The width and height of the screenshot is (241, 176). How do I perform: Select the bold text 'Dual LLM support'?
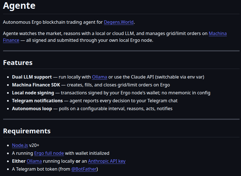(32, 77)
